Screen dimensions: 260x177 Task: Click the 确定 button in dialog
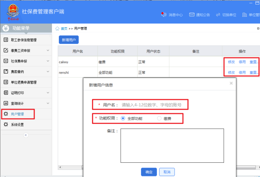[149, 172]
